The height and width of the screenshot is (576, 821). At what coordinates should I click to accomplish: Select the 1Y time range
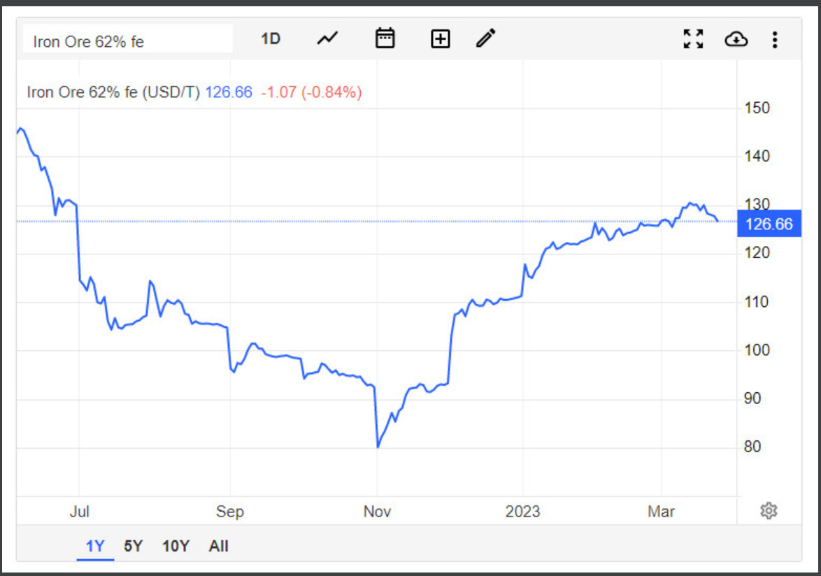(95, 546)
